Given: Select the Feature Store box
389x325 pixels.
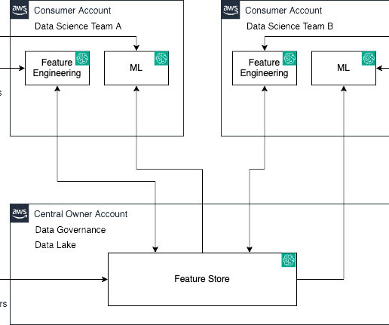Looking at the screenshot, I should 202,279.
